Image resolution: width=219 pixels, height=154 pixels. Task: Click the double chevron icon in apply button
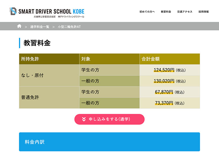click(84, 119)
